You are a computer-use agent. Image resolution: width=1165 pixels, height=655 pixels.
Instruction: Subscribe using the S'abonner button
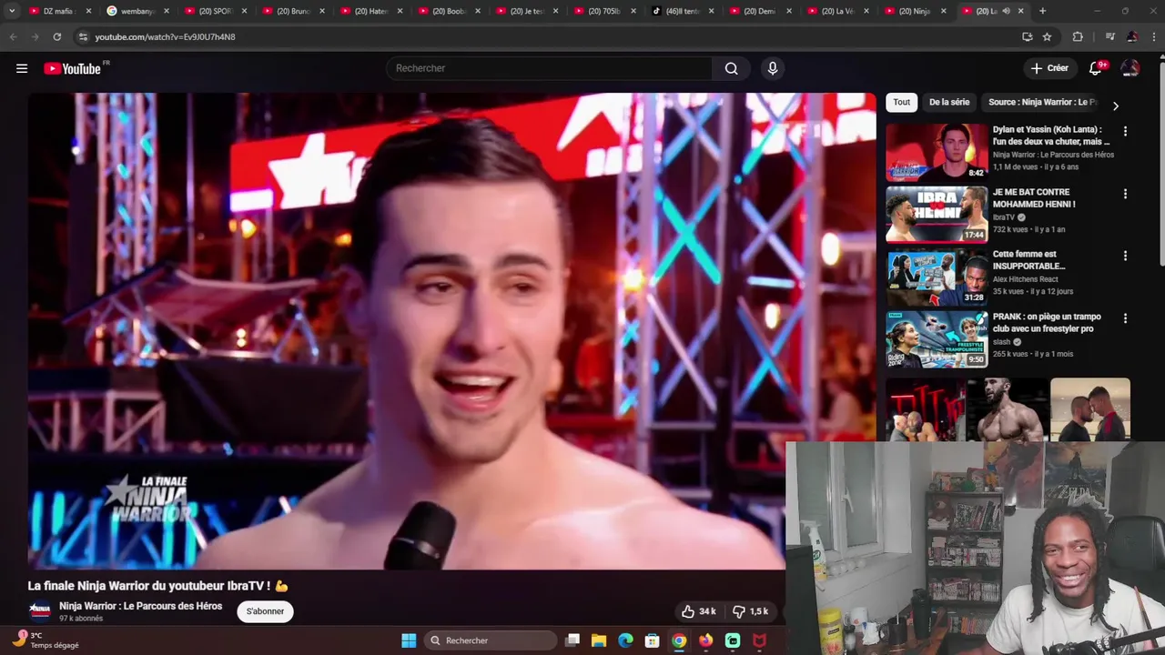265,611
